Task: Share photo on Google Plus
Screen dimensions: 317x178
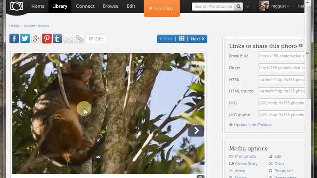Action: (x=36, y=39)
